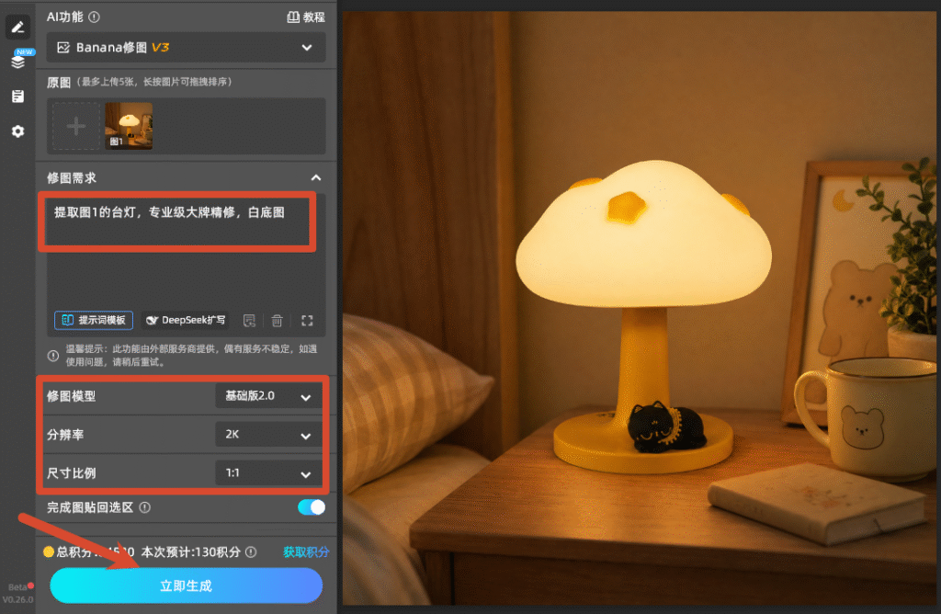Open the settings gear in sidebar
The height and width of the screenshot is (614, 941).
tap(18, 131)
